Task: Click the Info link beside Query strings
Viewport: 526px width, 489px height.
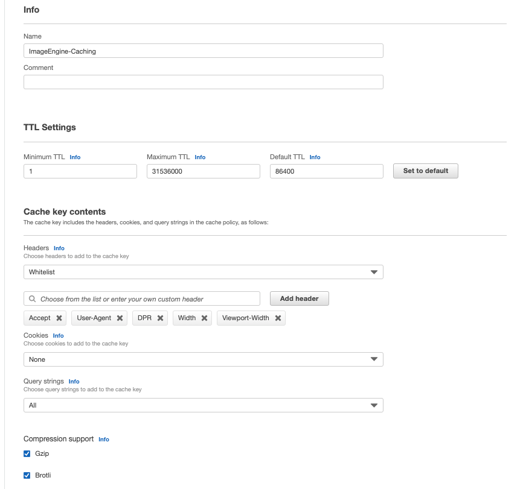Action: pyautogui.click(x=74, y=381)
